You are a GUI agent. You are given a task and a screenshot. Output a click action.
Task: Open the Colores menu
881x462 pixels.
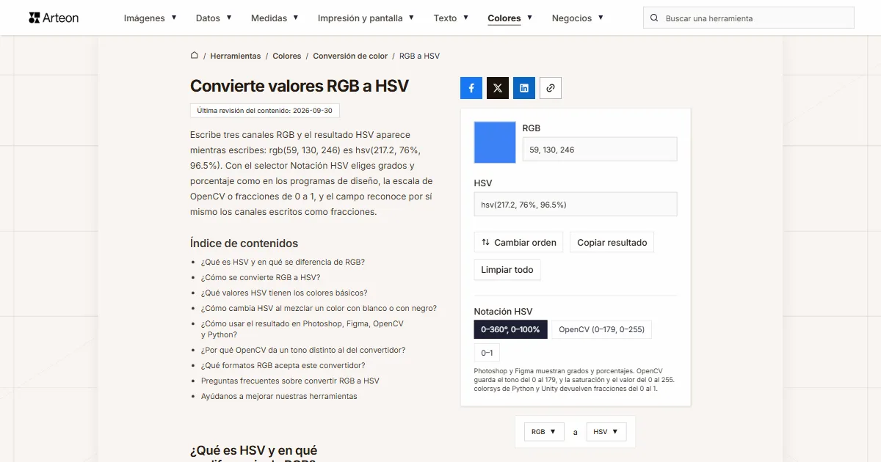point(510,18)
